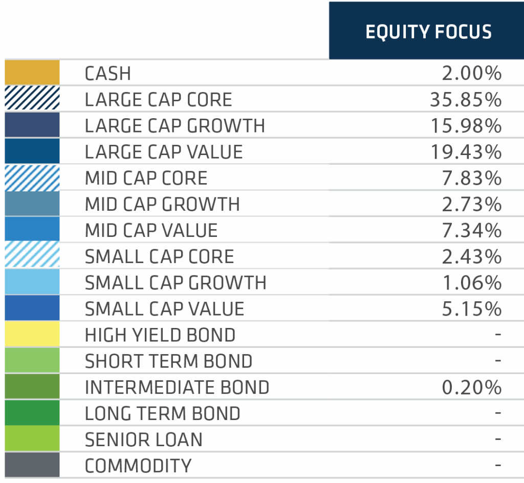Click the SENIOR LOAN label
Viewport: 524px width, 483px height.
click(144, 440)
